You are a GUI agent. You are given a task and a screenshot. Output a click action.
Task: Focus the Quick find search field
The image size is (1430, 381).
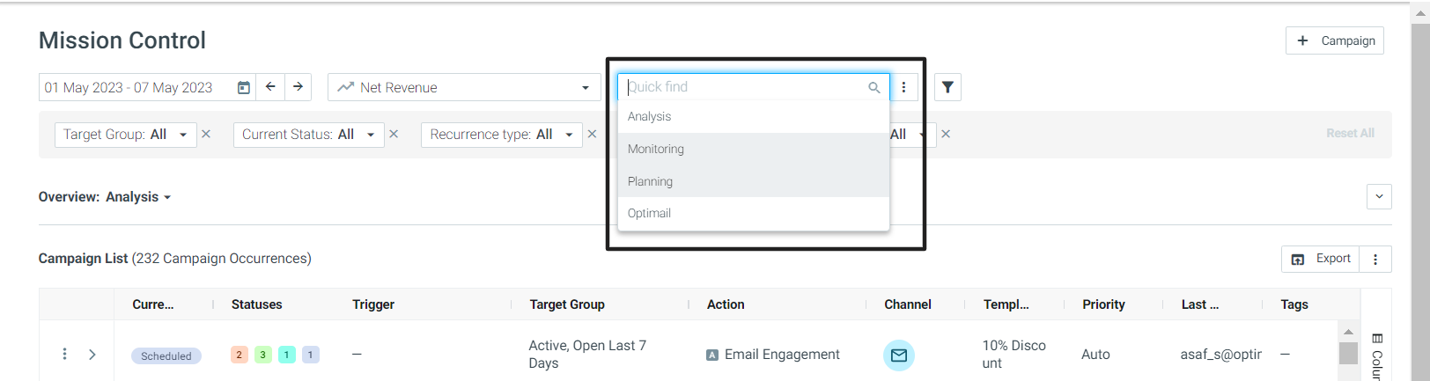pyautogui.click(x=744, y=87)
